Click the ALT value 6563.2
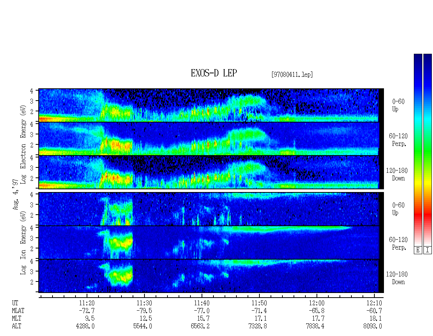The height and width of the screenshot is (336, 433). 200,326
